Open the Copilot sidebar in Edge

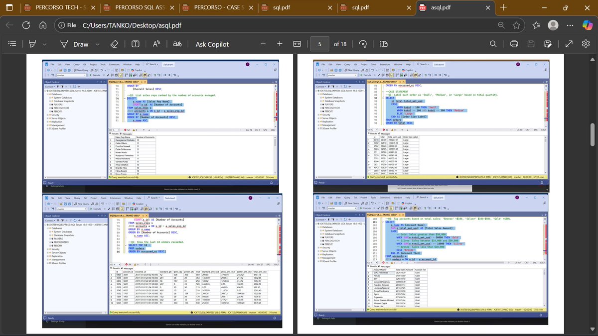coord(587,25)
